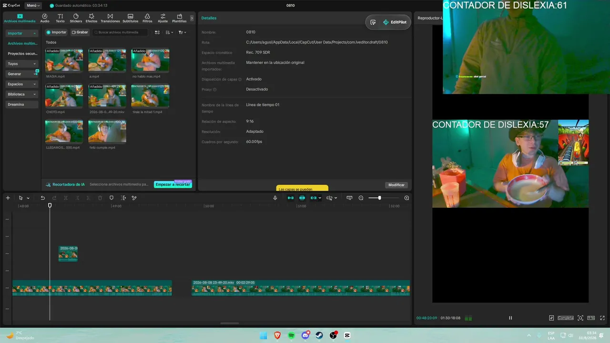Open the Ajuste panel
This screenshot has width=610, height=343.
tap(163, 18)
